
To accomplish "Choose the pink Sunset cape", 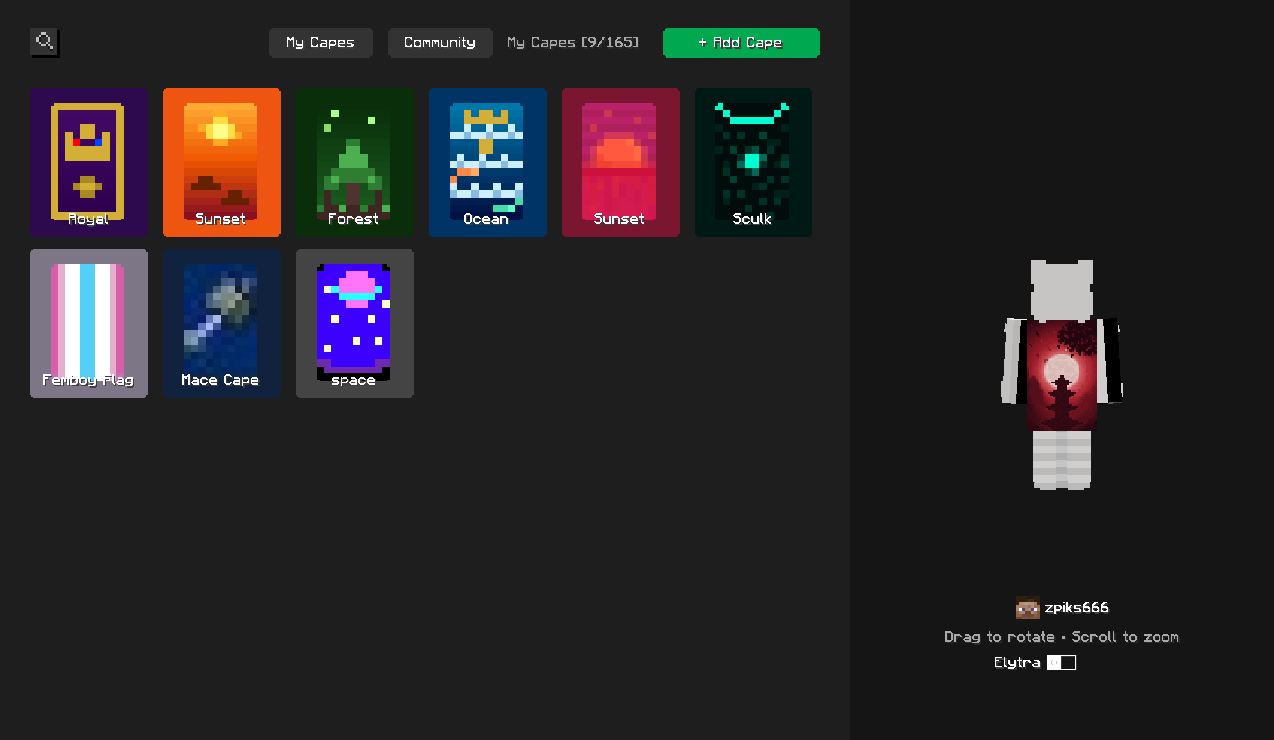I will [620, 162].
